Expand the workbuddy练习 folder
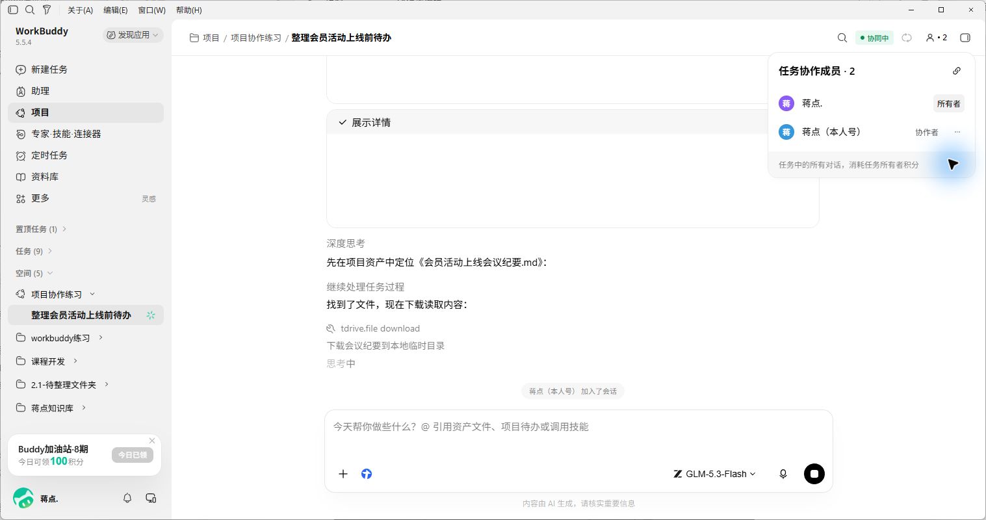986x520 pixels. click(101, 338)
